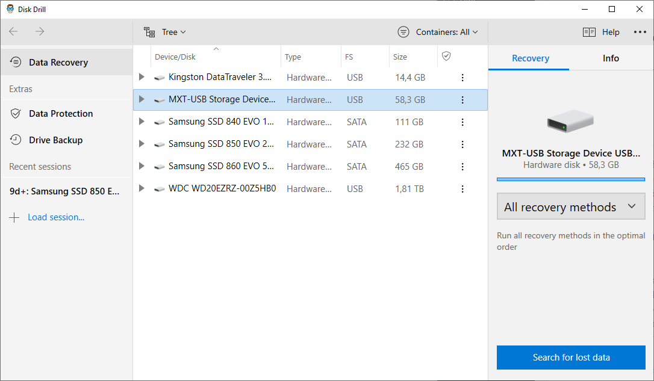Image resolution: width=654 pixels, height=381 pixels.
Task: Switch to the Info tab
Action: click(x=611, y=58)
